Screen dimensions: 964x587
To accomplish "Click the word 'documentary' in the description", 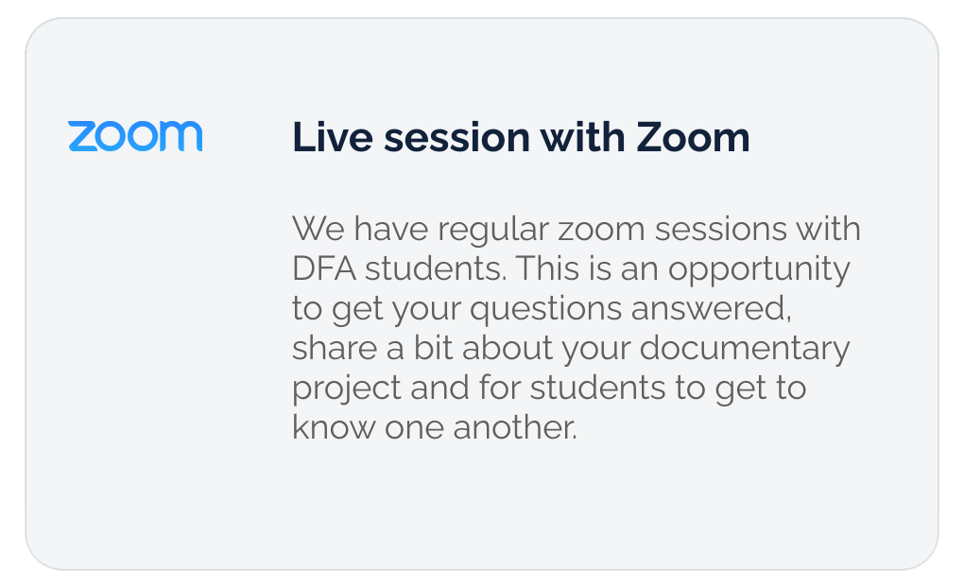I will point(745,349).
